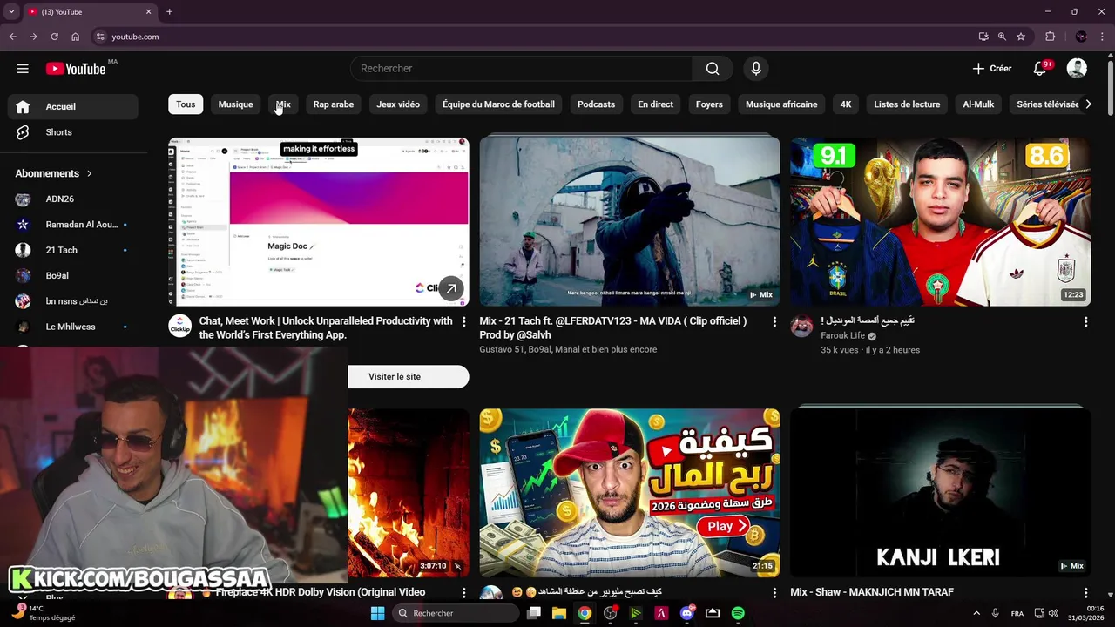Image resolution: width=1115 pixels, height=627 pixels.
Task: Open the Chrome zoom magnifier icon
Action: point(1002,37)
